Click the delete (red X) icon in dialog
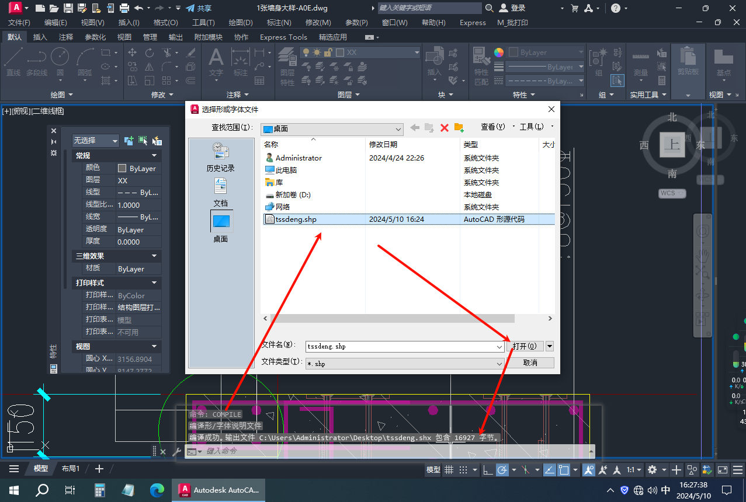Screen dimensions: 746x502 pyautogui.click(x=444, y=127)
